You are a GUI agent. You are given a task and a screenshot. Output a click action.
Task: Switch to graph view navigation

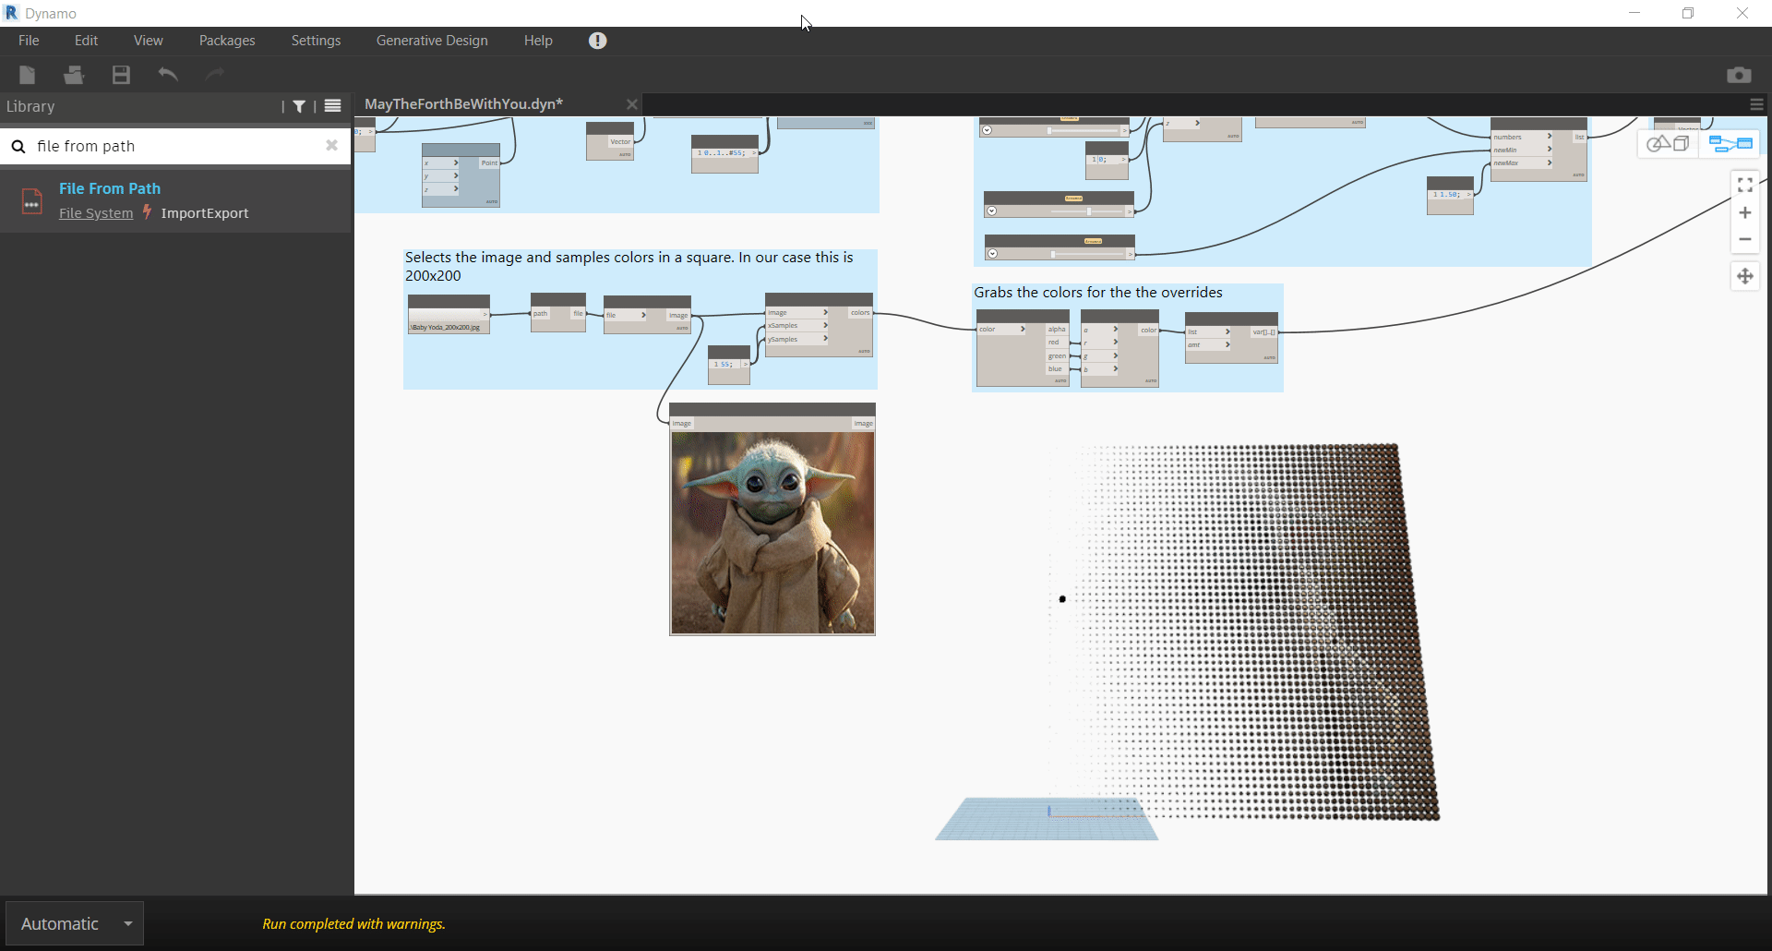tap(1730, 143)
